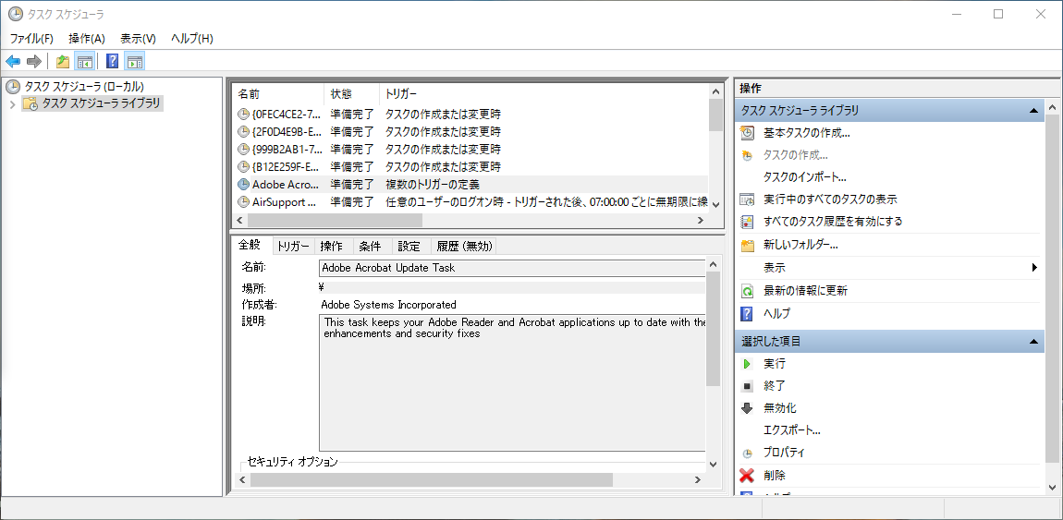This screenshot has width=1063, height=520.
Task: Collapse the タスク スケジューラ ライブラリ actions section
Action: [1033, 110]
